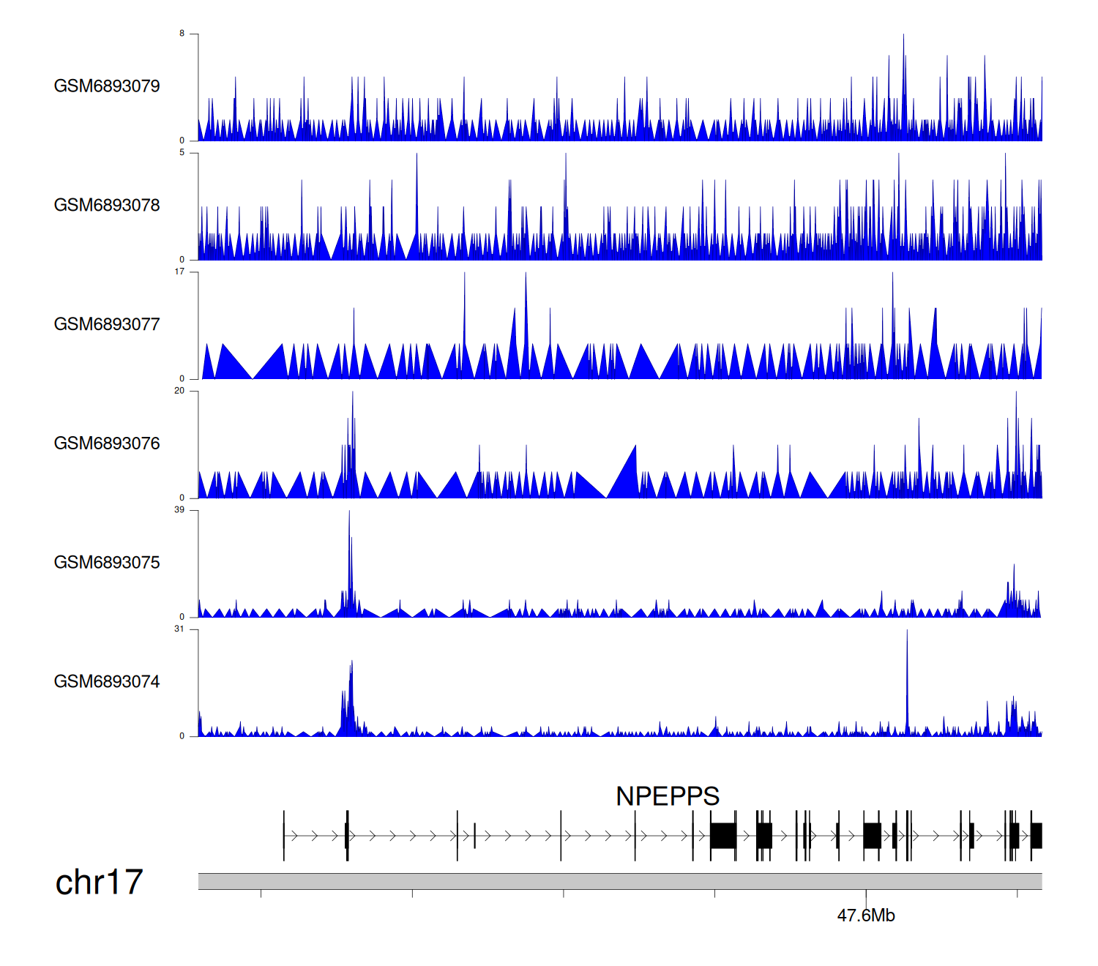Click the y-axis maximum 8 label
Screen dimensions: 1098x966
click(182, 34)
